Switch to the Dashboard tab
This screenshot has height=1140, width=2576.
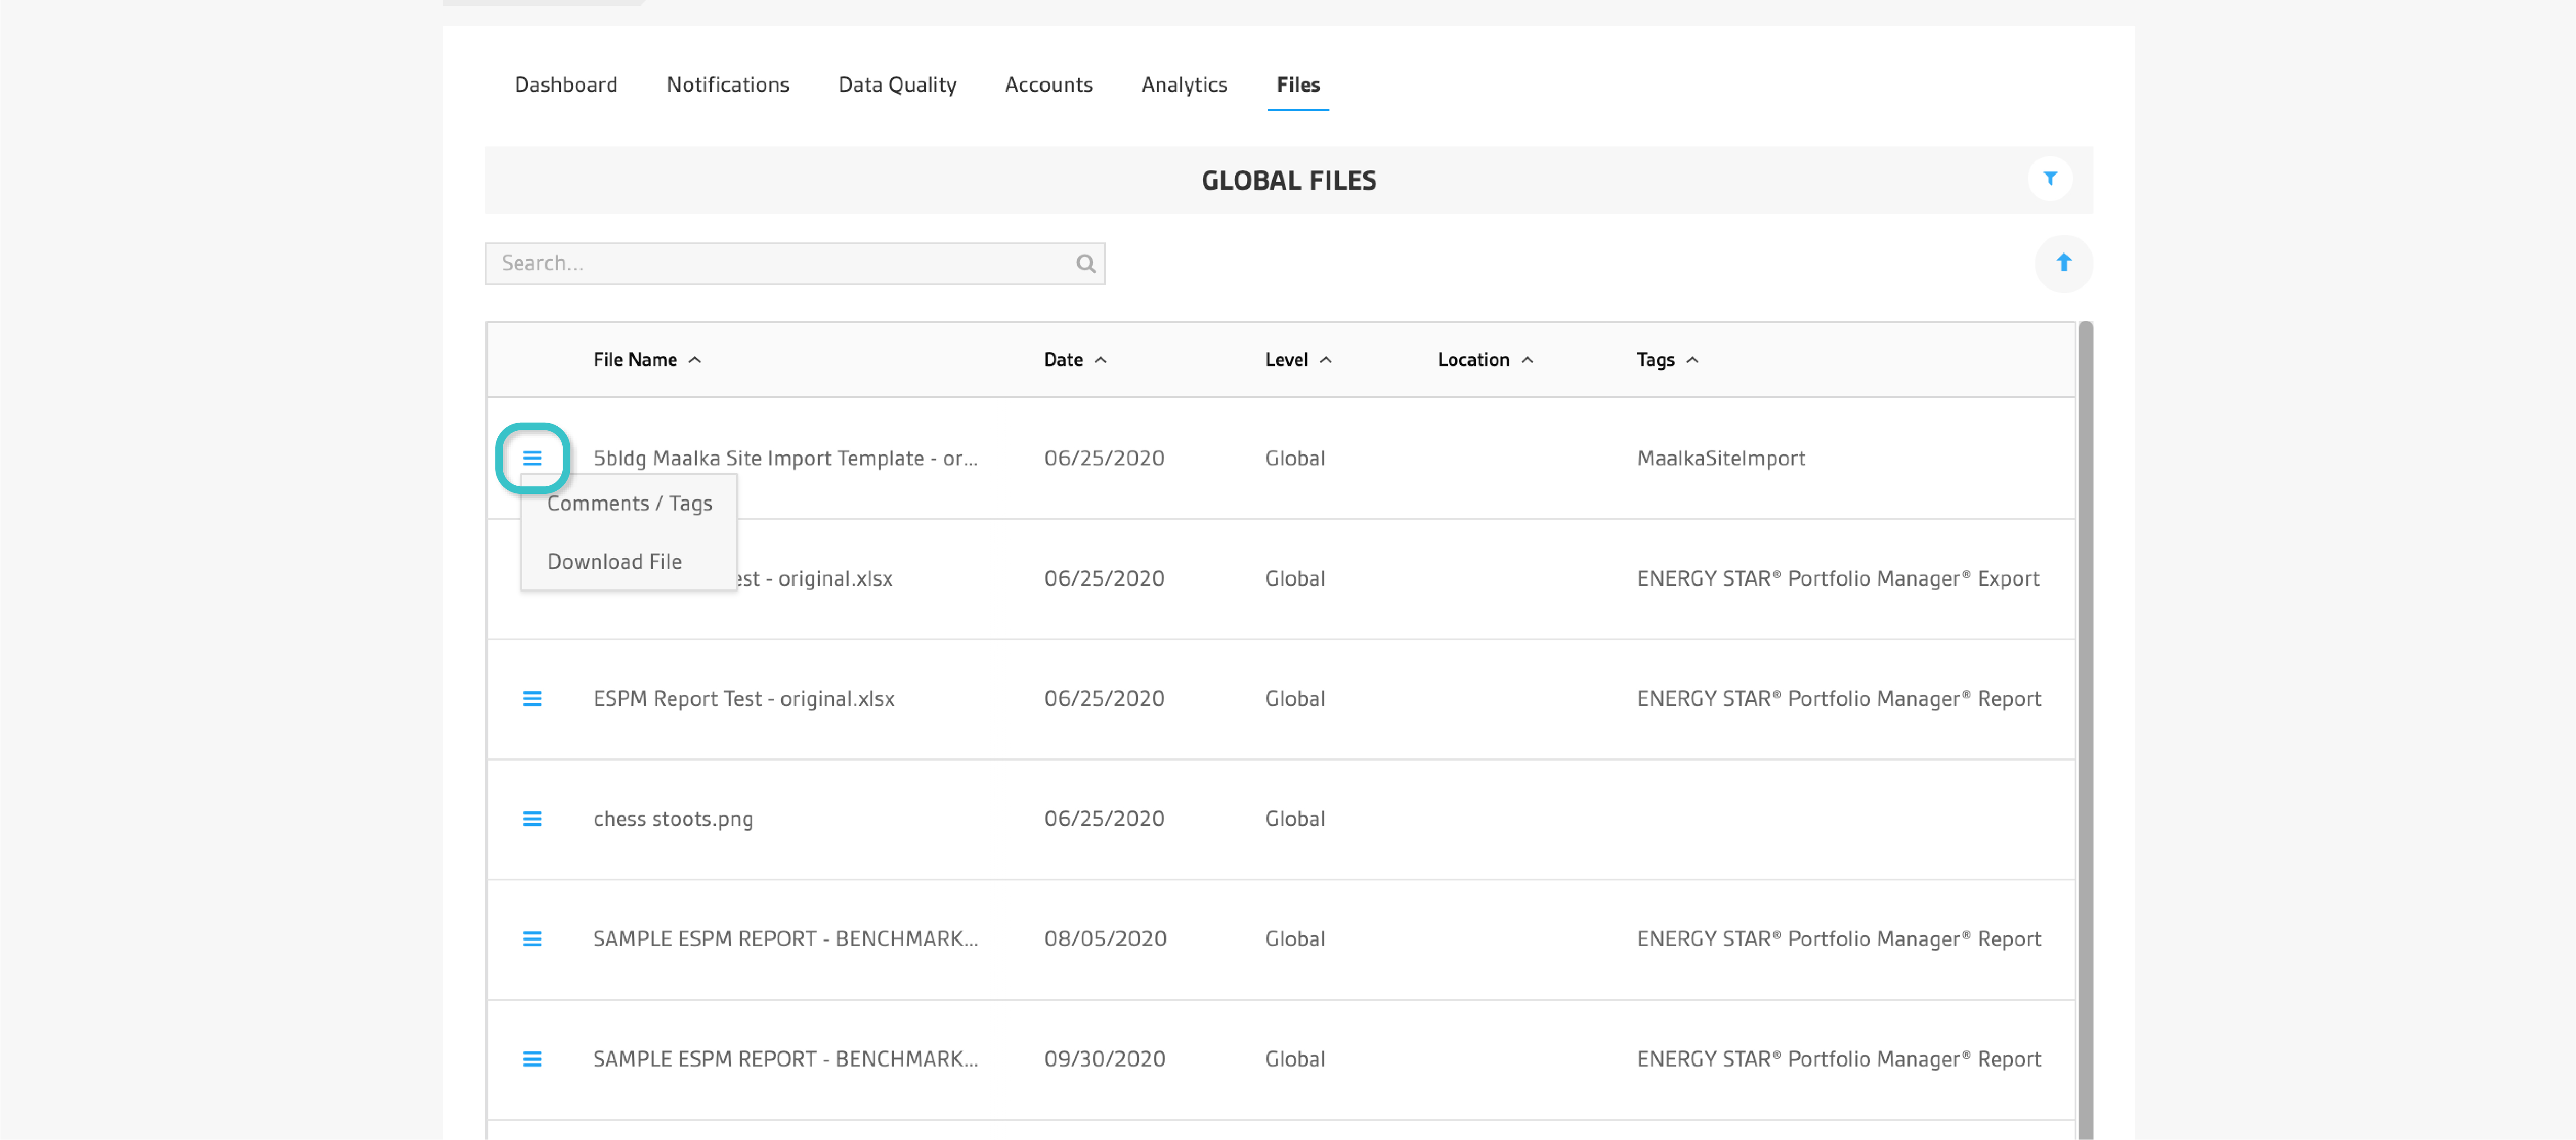point(566,85)
